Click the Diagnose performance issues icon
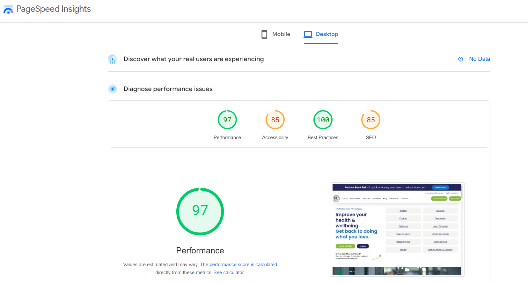 click(x=113, y=89)
